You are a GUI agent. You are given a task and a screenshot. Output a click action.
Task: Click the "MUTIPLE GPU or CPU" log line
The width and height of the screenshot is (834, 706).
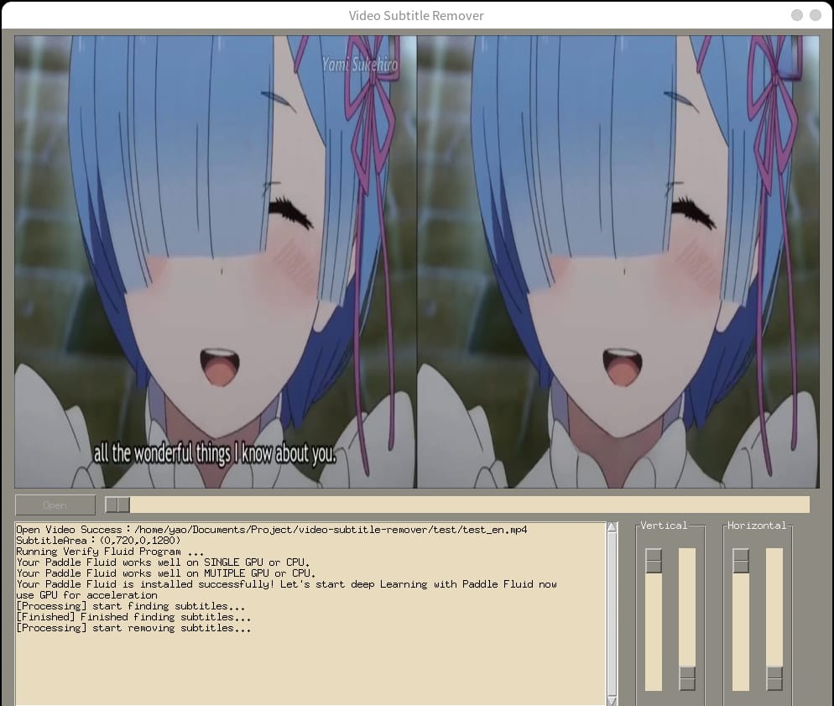pyautogui.click(x=166, y=573)
